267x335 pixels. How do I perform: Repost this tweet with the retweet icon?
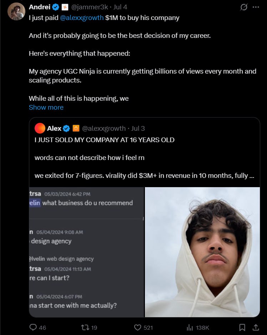coord(85,327)
